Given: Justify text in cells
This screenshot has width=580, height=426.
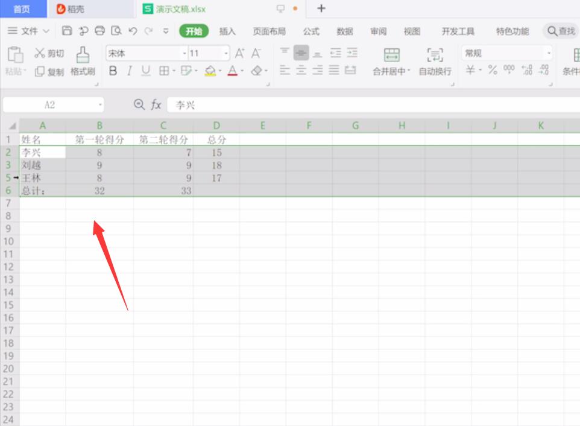Looking at the screenshot, I should pos(334,70).
